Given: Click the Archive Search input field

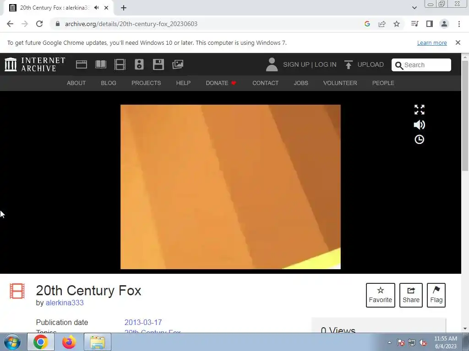Looking at the screenshot, I should 421,65.
